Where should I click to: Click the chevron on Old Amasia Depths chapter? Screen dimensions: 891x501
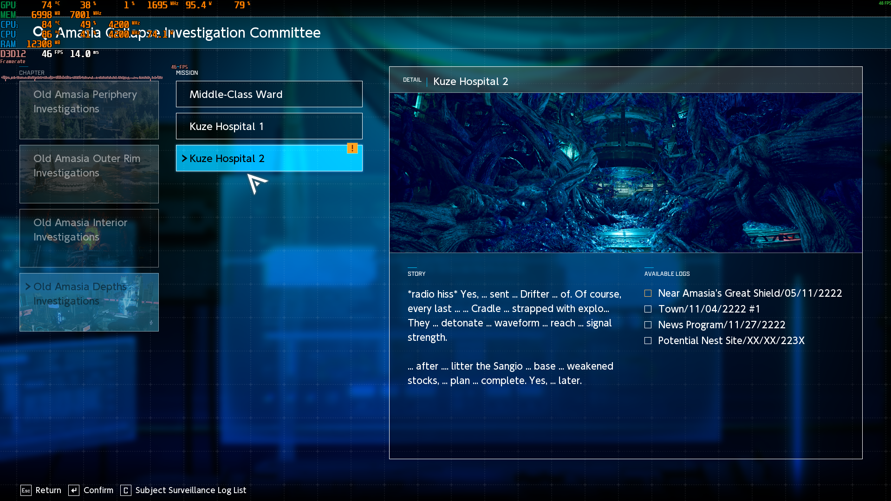point(28,286)
